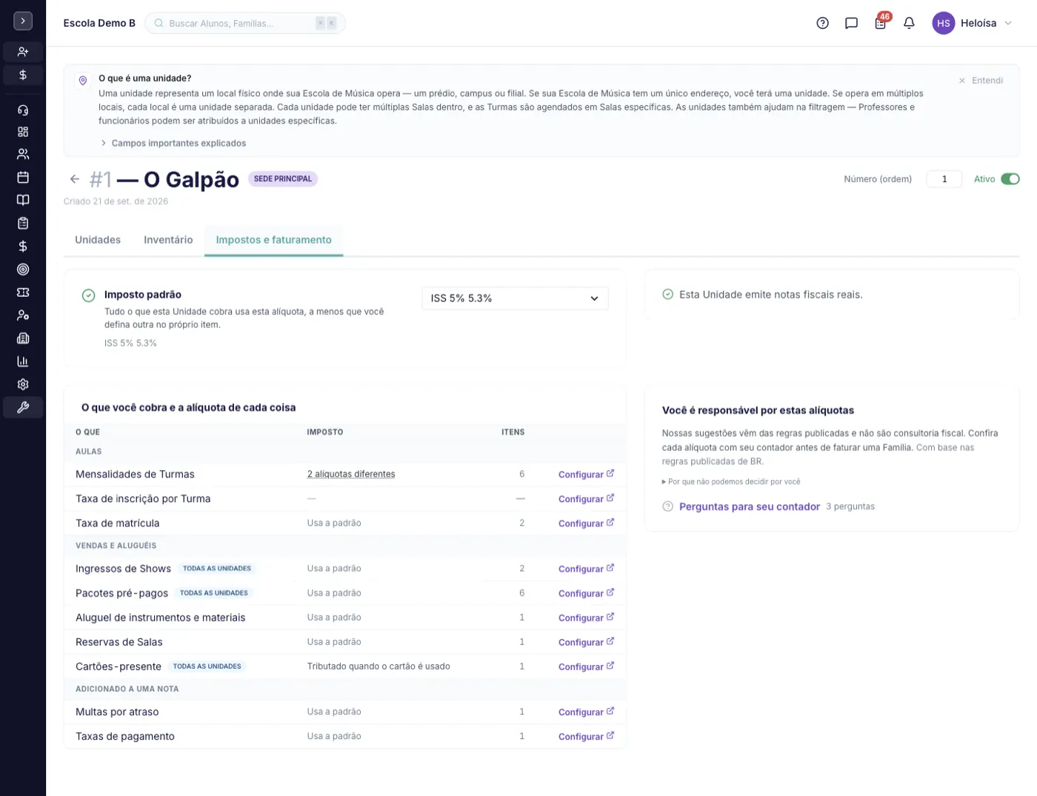Configure Taxa de inscrição por Turma

586,499
